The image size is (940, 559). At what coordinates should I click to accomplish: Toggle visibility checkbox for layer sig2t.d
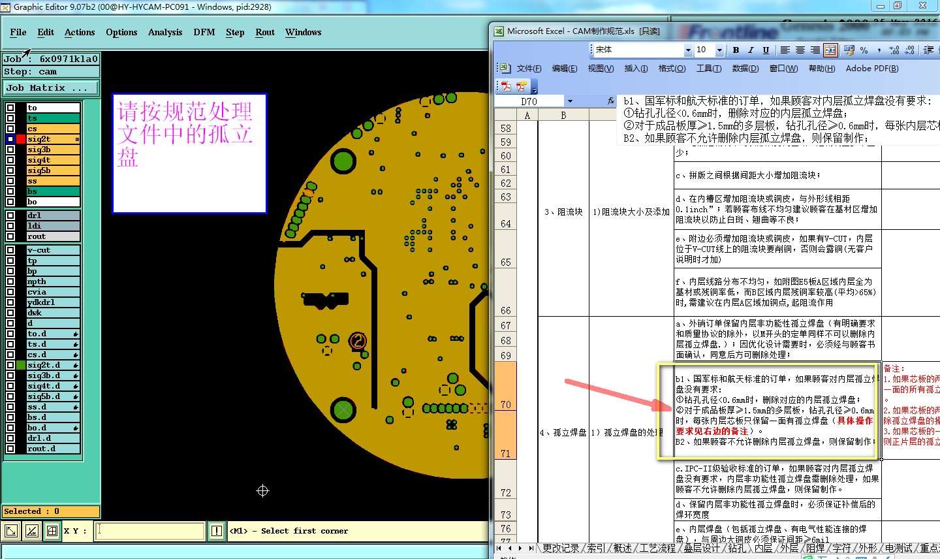pos(10,365)
